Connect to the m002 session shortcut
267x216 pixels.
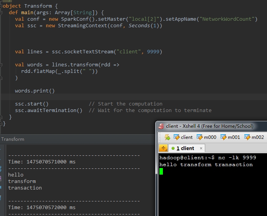254,137
